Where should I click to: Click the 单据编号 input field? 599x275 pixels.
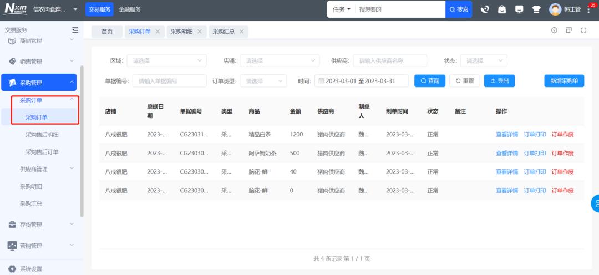coord(170,81)
